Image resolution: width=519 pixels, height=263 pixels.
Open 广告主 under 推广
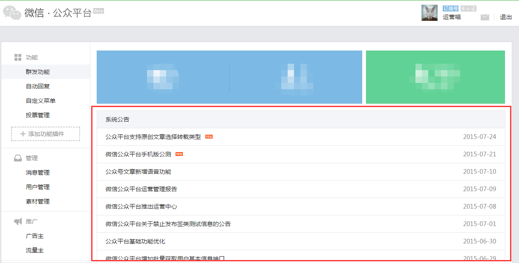pyautogui.click(x=35, y=236)
